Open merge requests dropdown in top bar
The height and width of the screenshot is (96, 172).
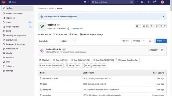click(143, 2)
